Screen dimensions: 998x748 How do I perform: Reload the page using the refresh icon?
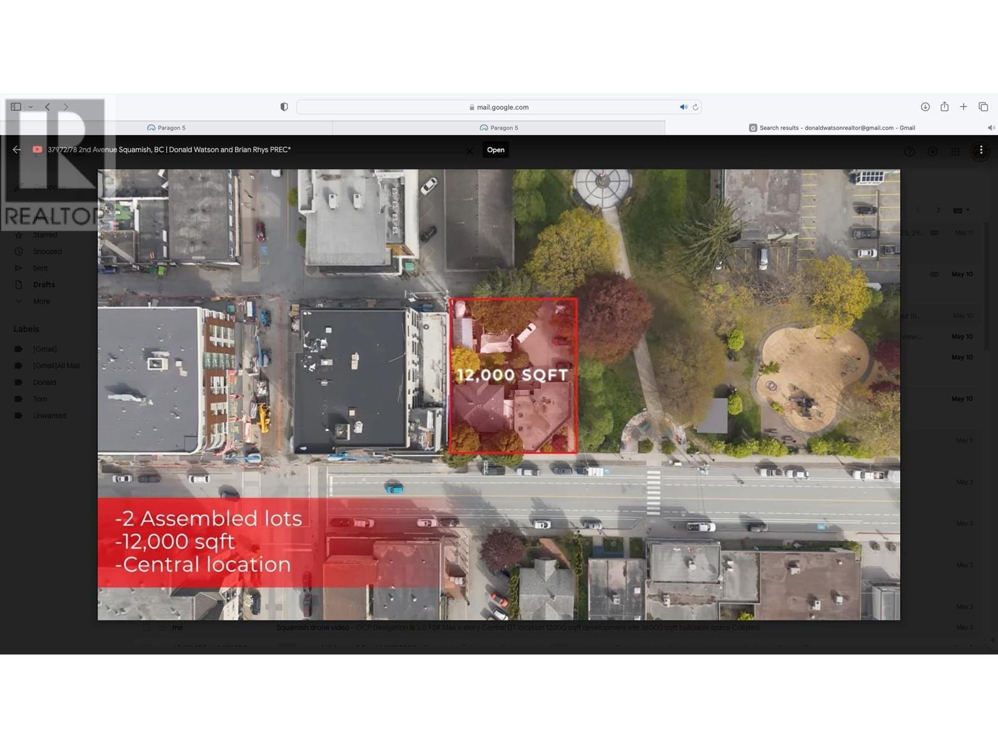point(695,107)
